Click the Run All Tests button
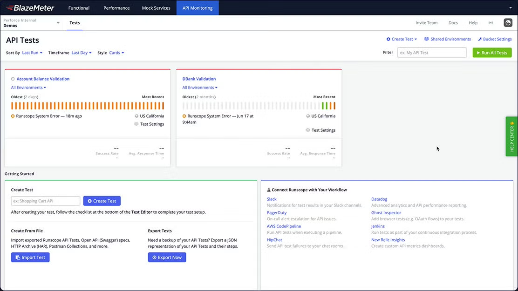The image size is (518, 291). click(492, 53)
